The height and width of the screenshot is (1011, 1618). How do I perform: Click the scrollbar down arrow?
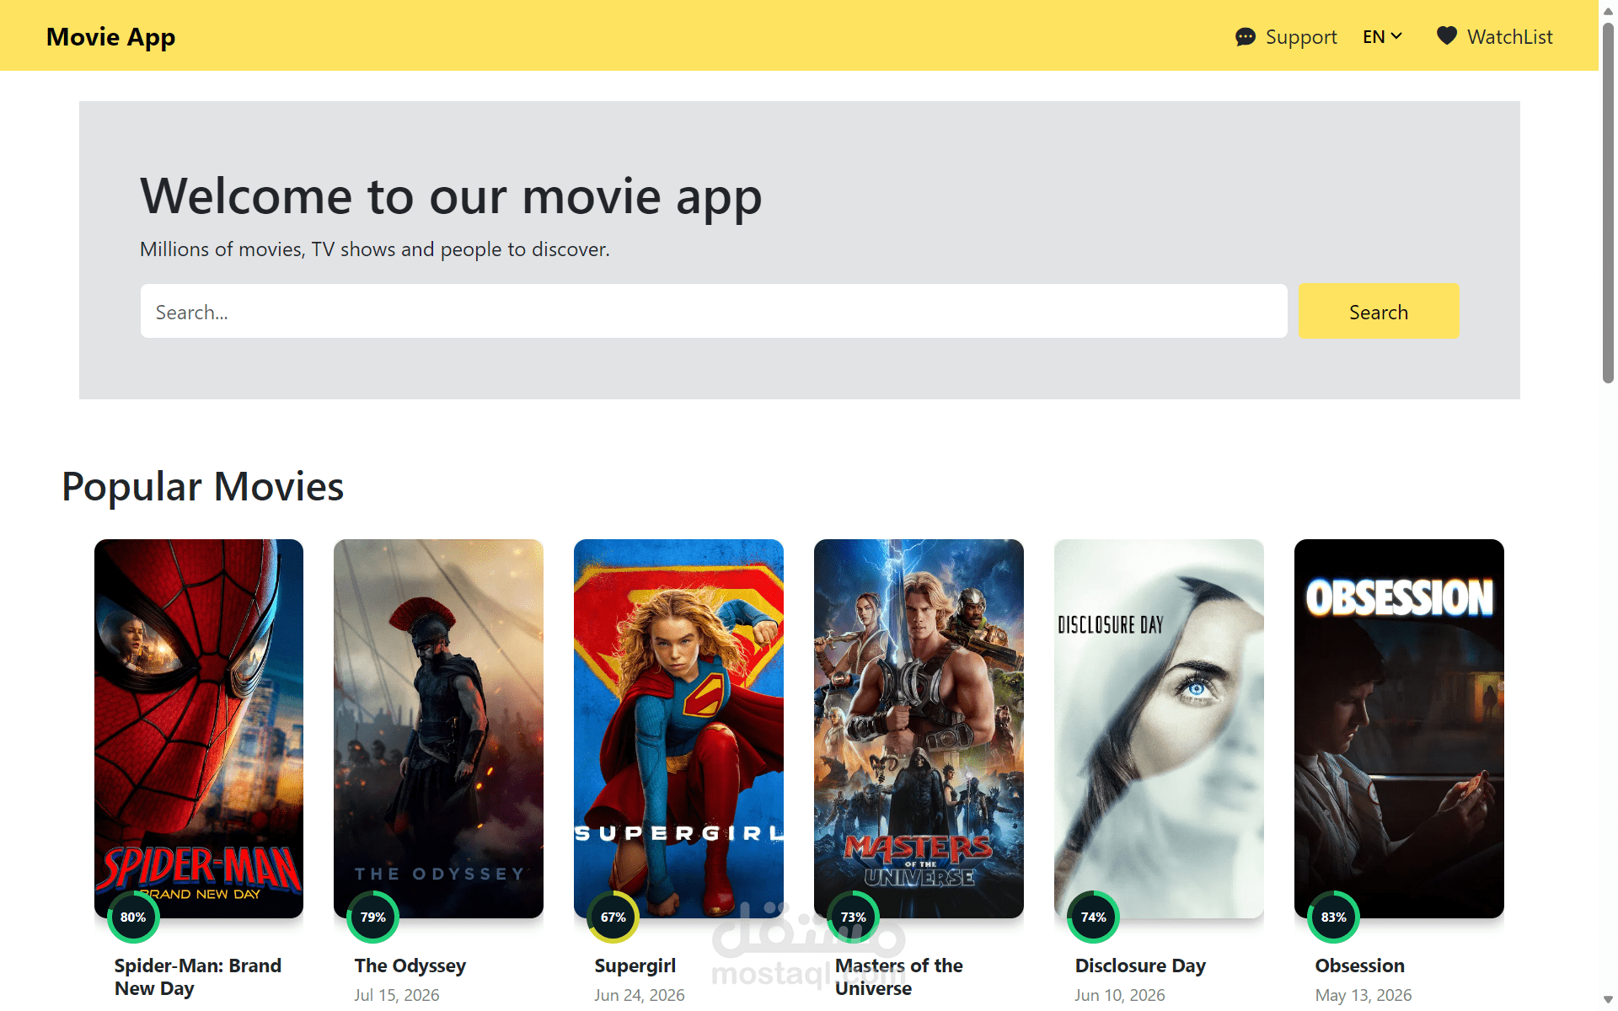tap(1608, 1000)
